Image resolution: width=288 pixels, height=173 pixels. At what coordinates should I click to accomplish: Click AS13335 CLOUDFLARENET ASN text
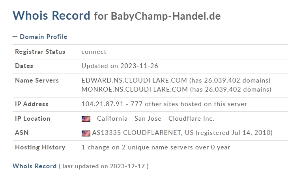143,133
